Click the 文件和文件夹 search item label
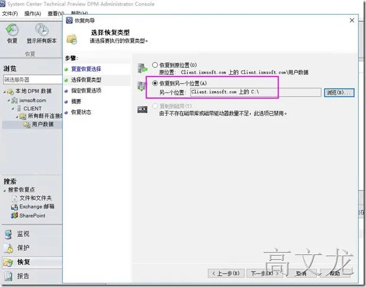 point(36,198)
